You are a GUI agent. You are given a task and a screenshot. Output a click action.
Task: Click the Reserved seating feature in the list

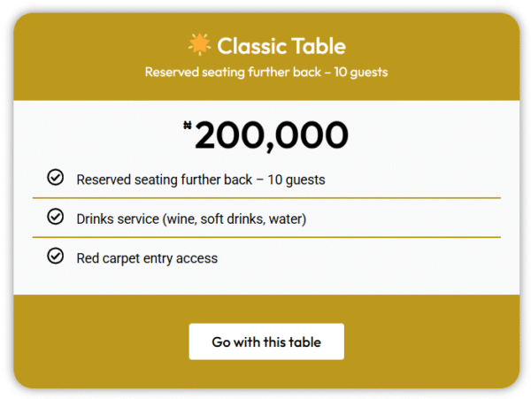(x=201, y=180)
